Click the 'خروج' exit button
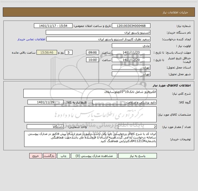Viewport: 198px width, 191px height. point(35,156)
